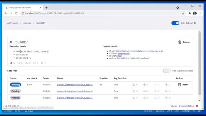Click cross circle icon in b.spec.js row

click(166, 91)
